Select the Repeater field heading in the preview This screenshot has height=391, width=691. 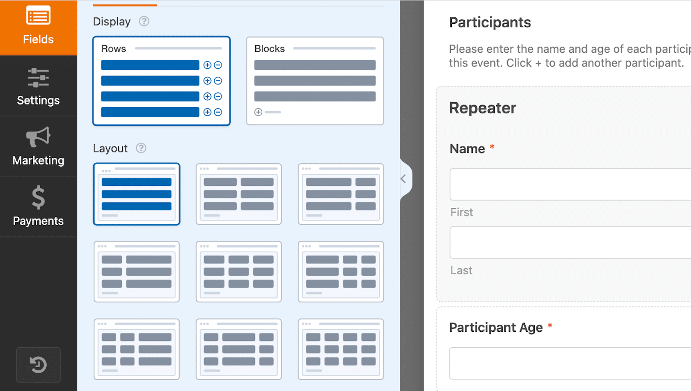pos(482,108)
